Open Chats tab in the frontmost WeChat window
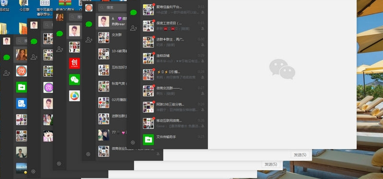 133,13
